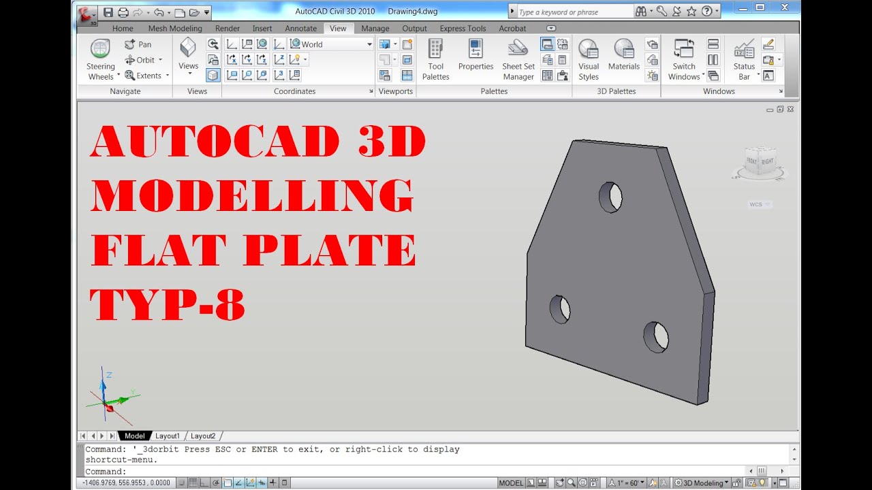Toggle MODEL space button in status bar

[511, 483]
